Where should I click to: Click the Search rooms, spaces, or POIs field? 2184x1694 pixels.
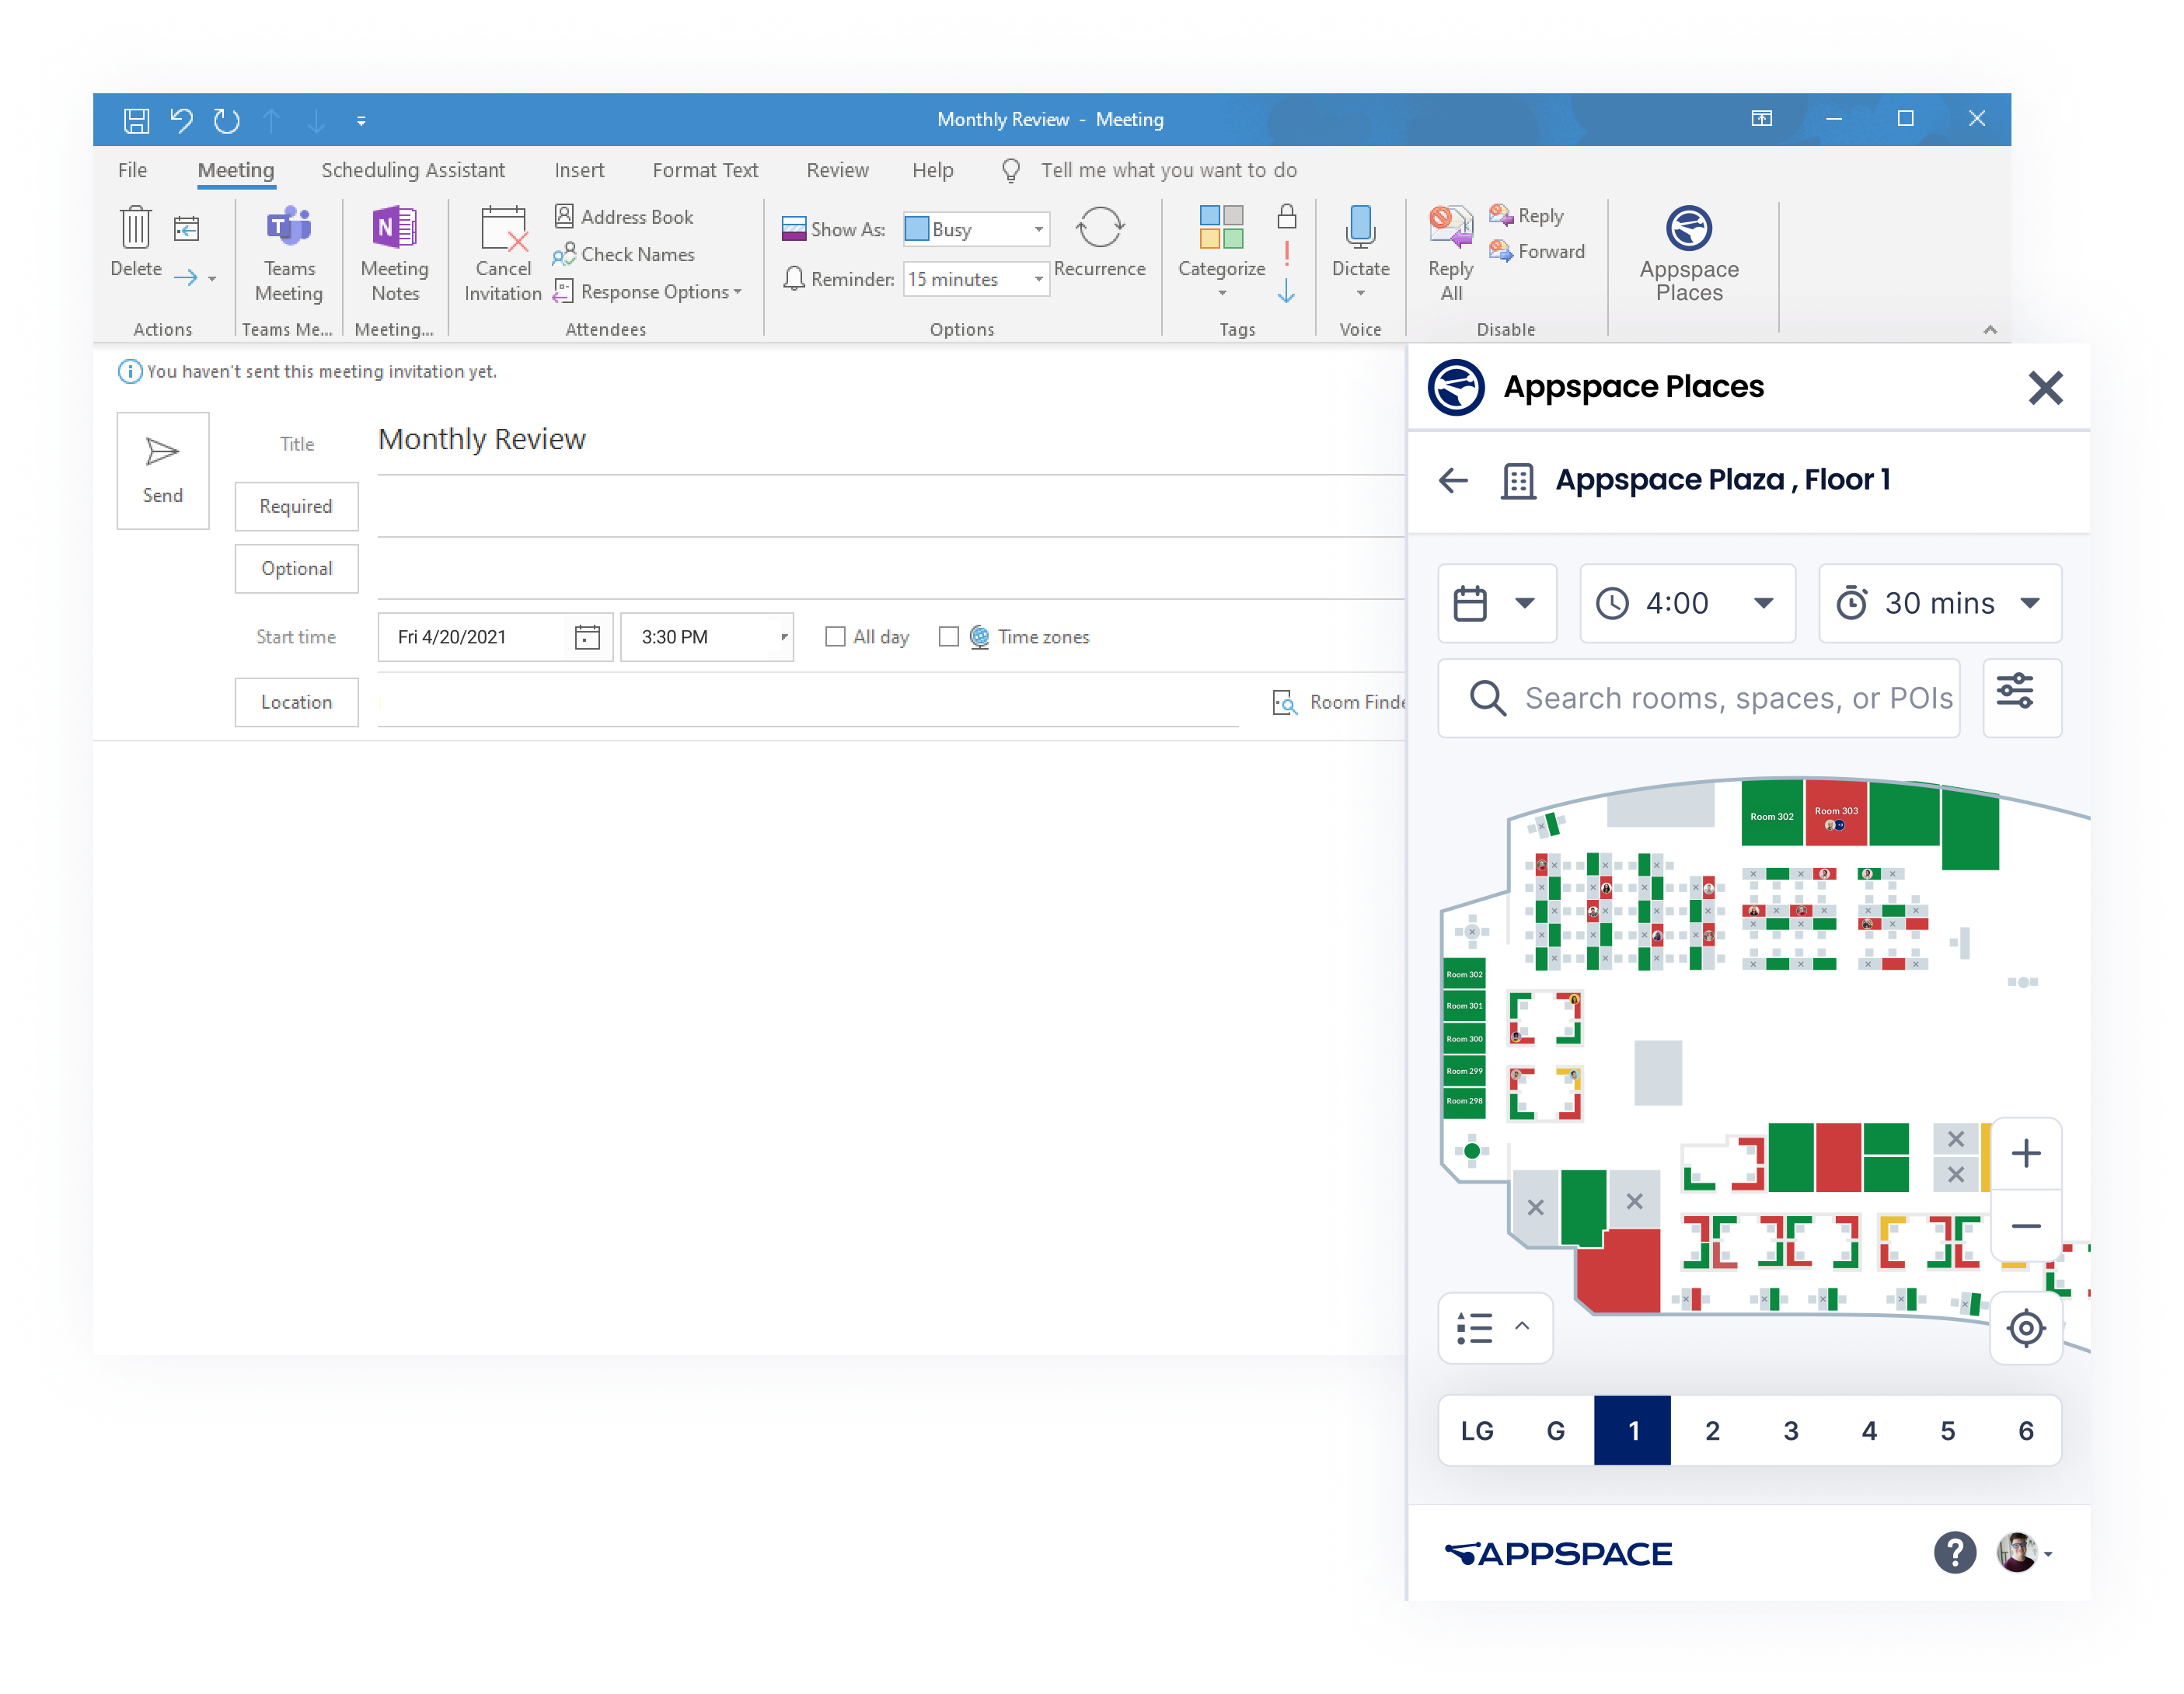1699,697
